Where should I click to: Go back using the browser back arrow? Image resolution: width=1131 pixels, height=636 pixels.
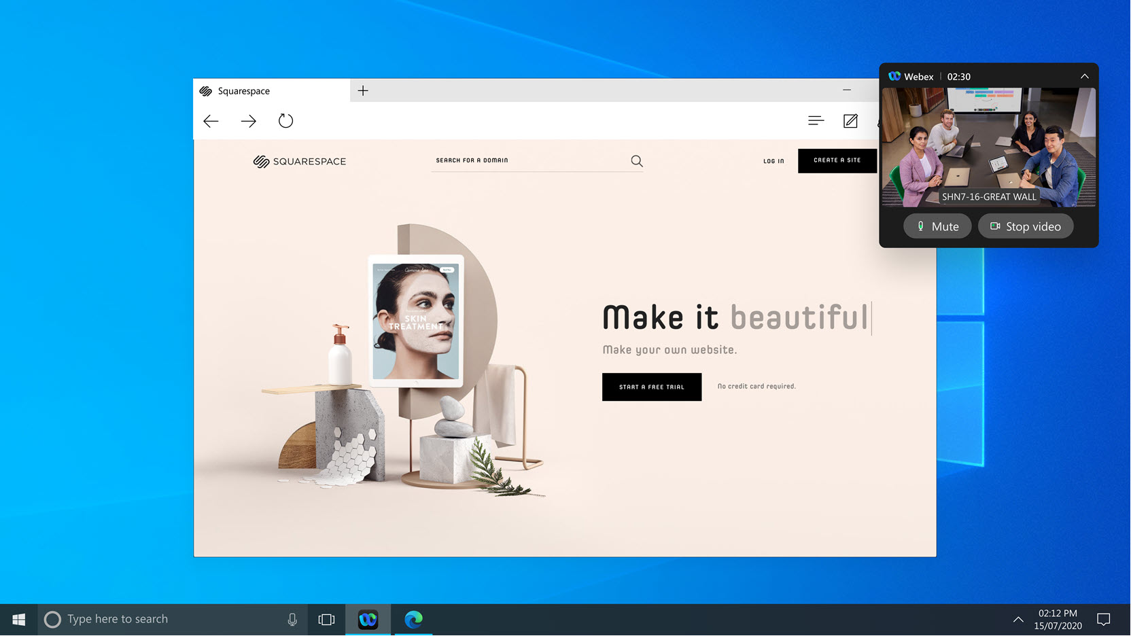pos(211,121)
